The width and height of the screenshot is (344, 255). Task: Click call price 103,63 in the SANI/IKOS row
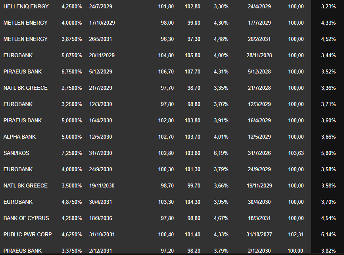tap(296, 153)
